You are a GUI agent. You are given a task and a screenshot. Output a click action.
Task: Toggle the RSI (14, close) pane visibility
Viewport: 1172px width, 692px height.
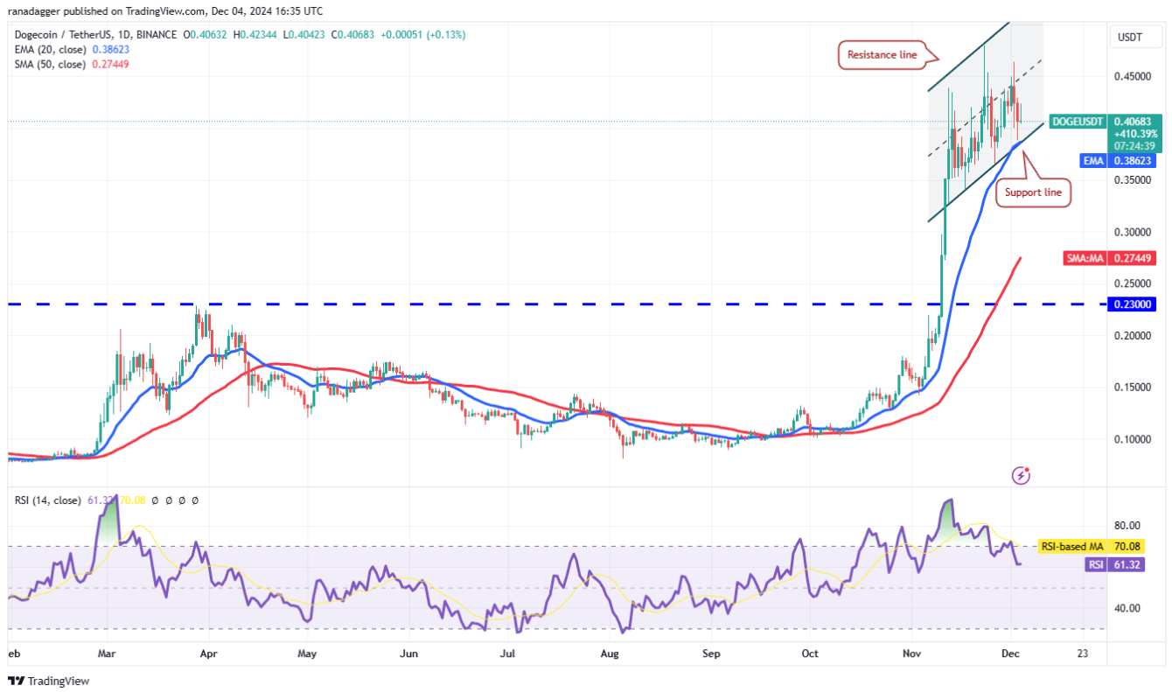pos(48,501)
